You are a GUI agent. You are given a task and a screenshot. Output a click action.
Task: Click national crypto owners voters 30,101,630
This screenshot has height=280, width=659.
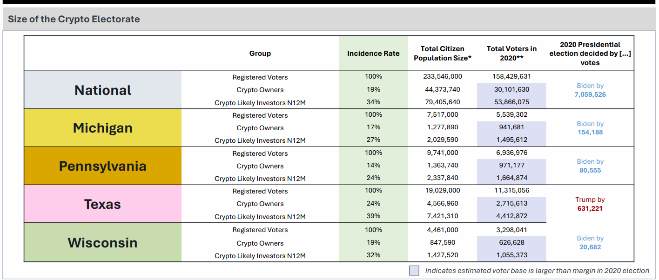[511, 89]
